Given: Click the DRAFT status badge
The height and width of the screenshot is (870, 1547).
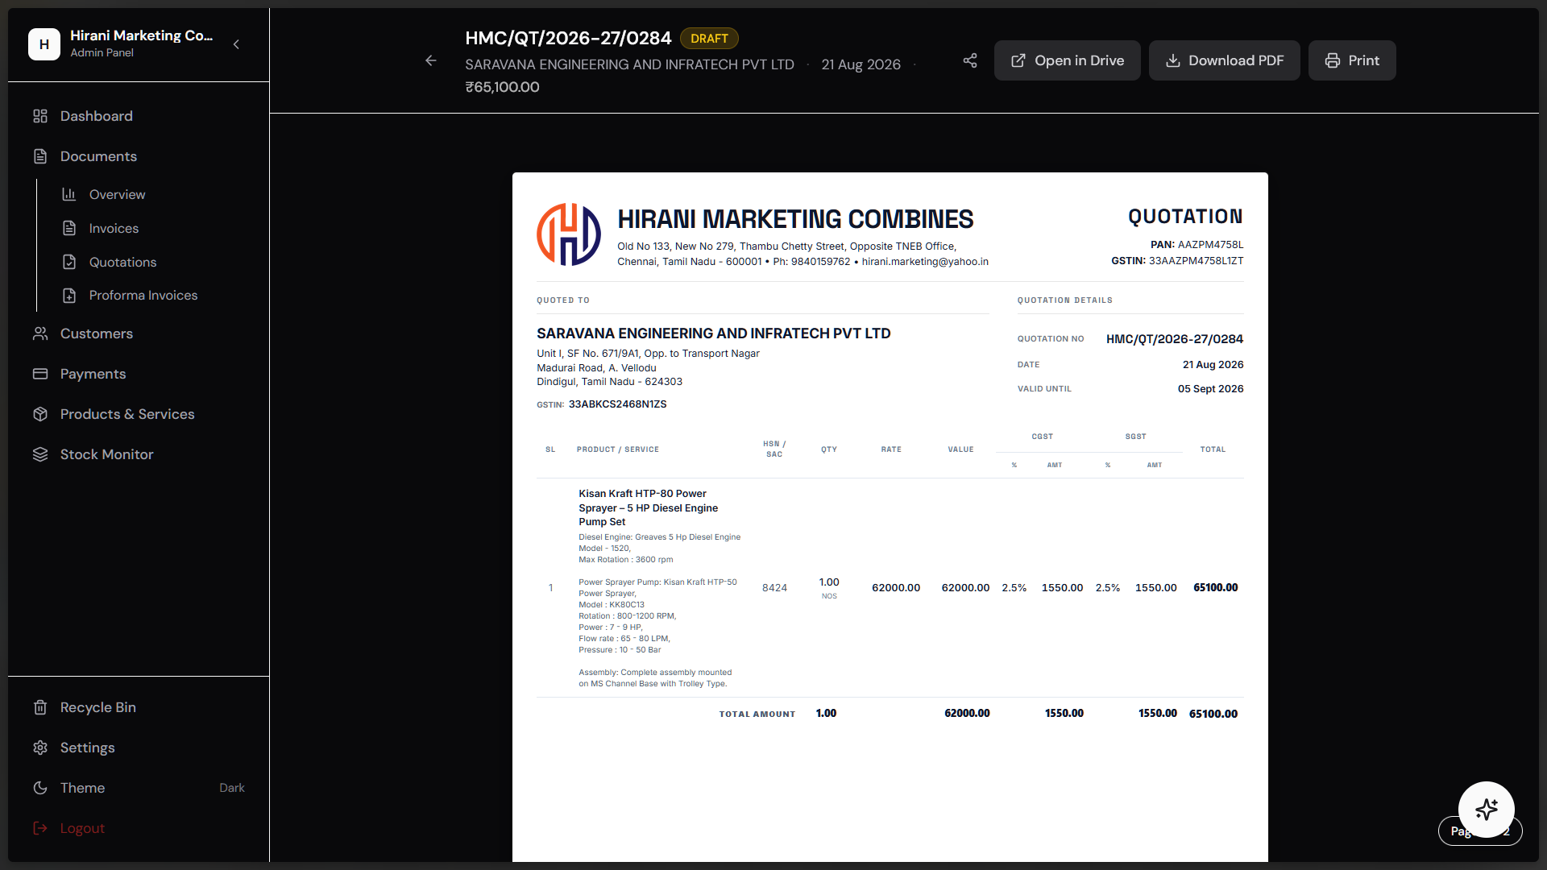Looking at the screenshot, I should click(x=709, y=39).
